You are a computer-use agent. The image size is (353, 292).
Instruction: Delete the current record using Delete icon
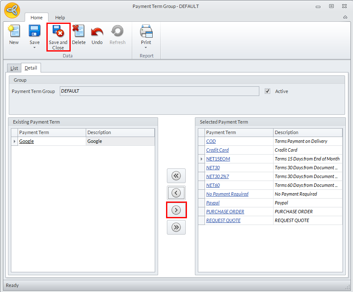(79, 31)
